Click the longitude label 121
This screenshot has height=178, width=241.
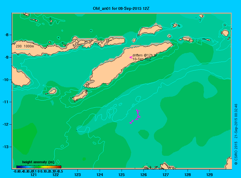click(x=33, y=175)
